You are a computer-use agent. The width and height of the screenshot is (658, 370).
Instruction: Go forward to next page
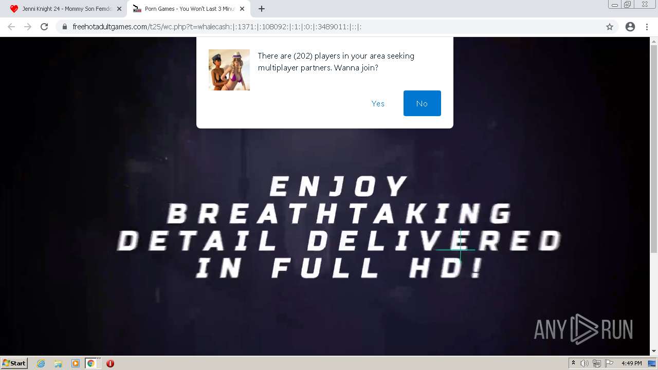click(28, 27)
